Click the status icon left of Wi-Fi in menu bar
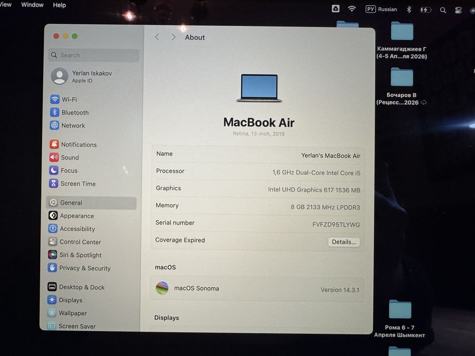This screenshot has width=475, height=356. click(x=336, y=9)
